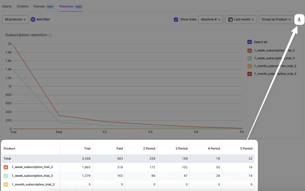The height and width of the screenshot is (191, 305).
Task: Expand the Group by Product dropdown
Action: [276, 19]
